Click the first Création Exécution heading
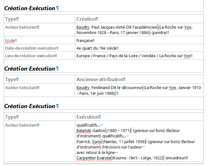This screenshot has width=212, height=166. point(30,8)
